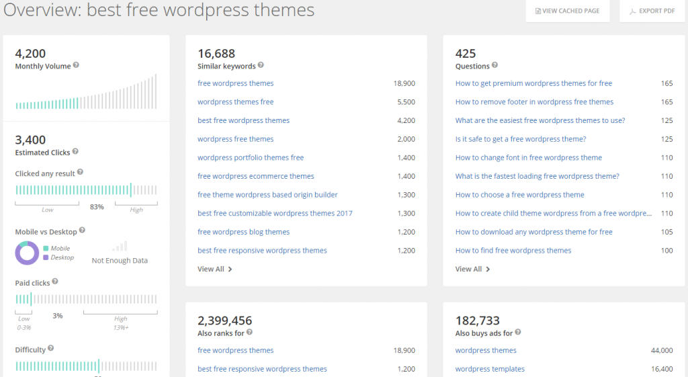The width and height of the screenshot is (688, 377).
Task: Click help icon beside Difficulty
Action: pos(51,349)
